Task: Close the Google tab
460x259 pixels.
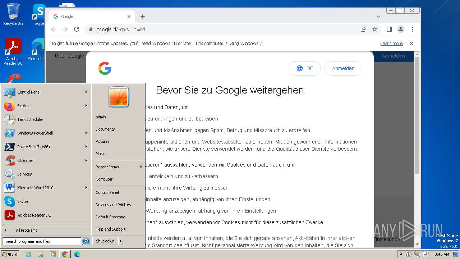Action: point(129,17)
